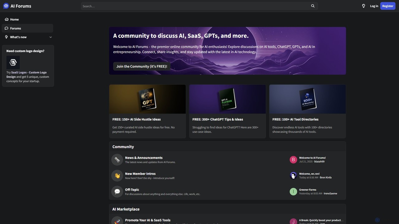The height and width of the screenshot is (224, 399).
Task: Click the Off-Topic speech bubble icon
Action: (x=117, y=191)
